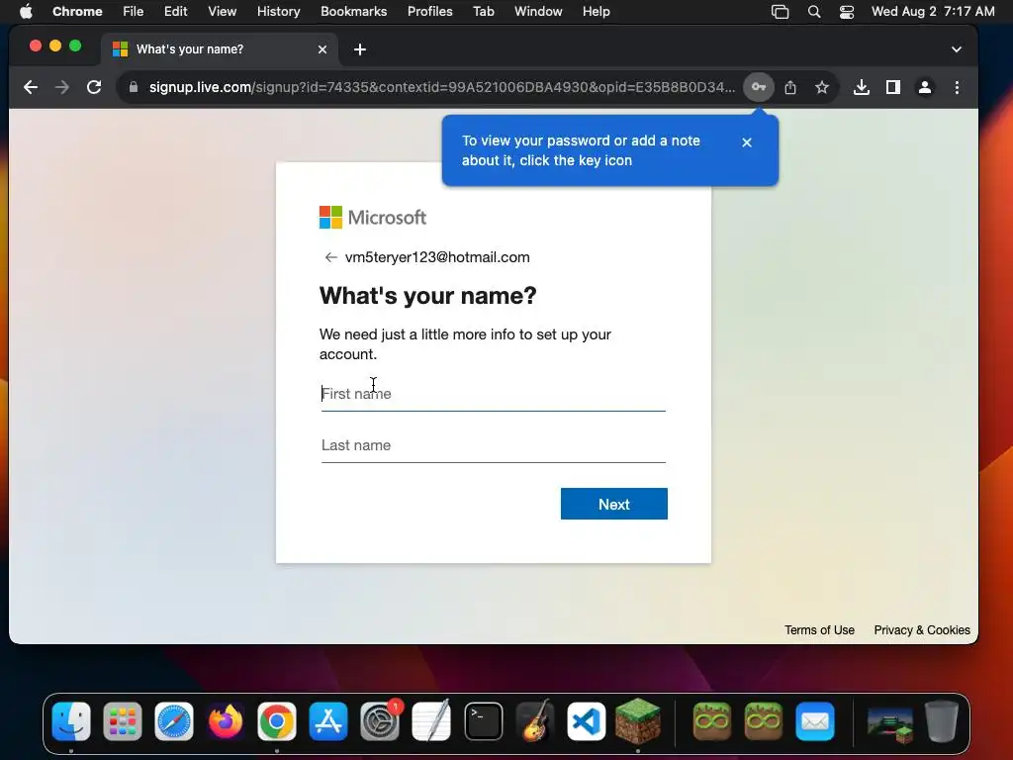Screen dimensions: 1013x760
Task: Open Finder from the Dock
Action: tap(71, 721)
